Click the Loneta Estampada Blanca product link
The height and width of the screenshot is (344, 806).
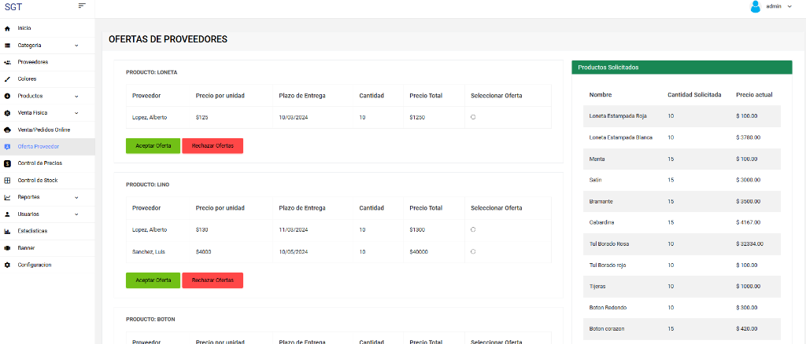(x=620, y=137)
